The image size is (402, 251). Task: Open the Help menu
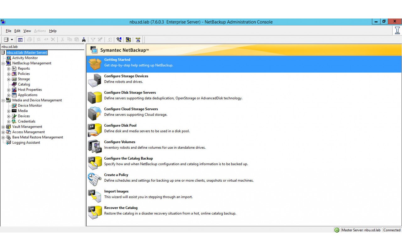(x=53, y=31)
